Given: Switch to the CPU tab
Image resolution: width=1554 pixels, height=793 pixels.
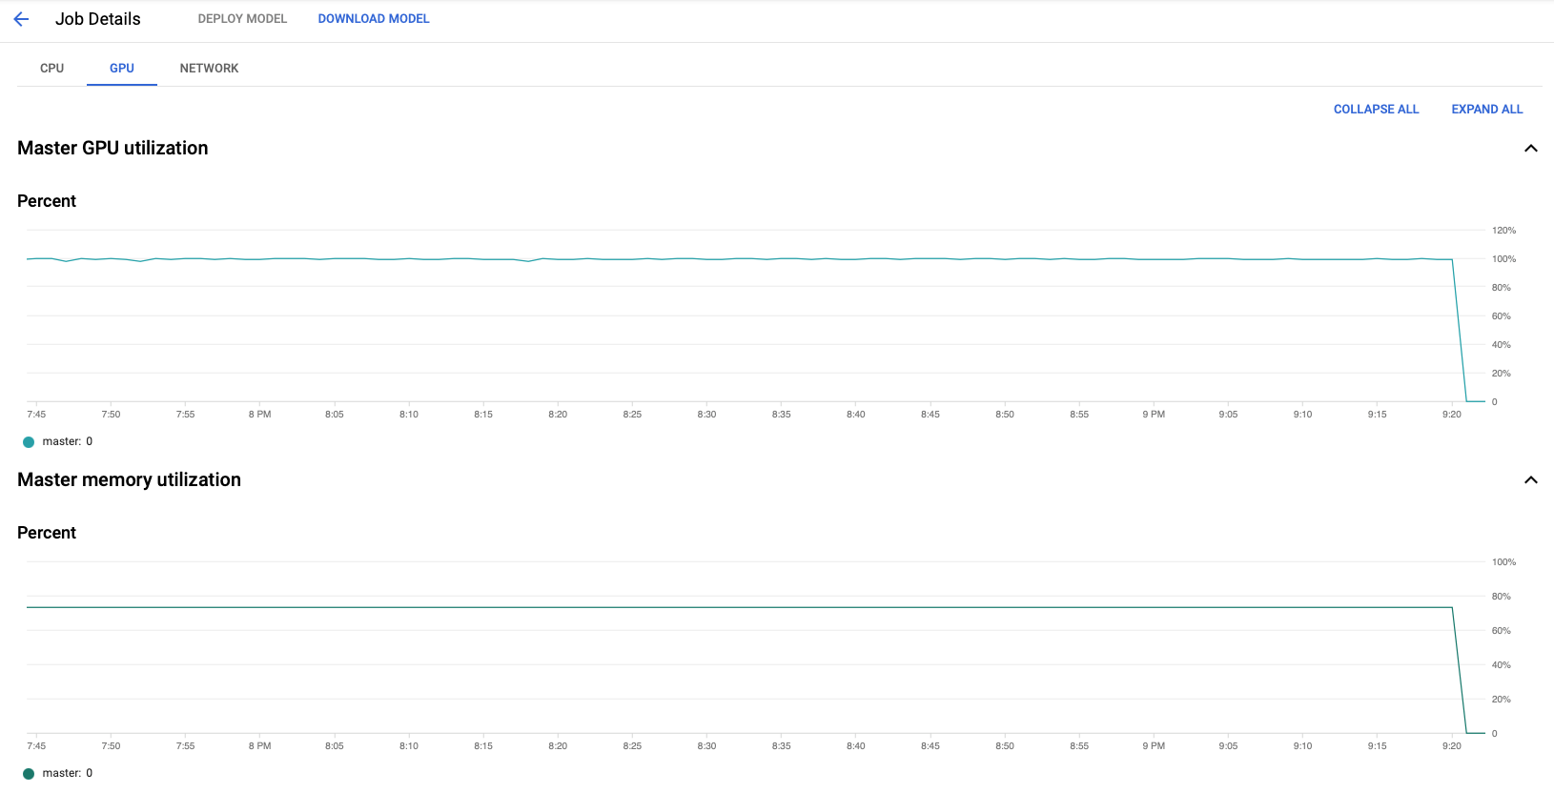Looking at the screenshot, I should click(51, 68).
